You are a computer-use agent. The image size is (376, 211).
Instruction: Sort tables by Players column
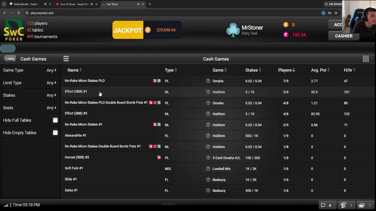tap(286, 70)
